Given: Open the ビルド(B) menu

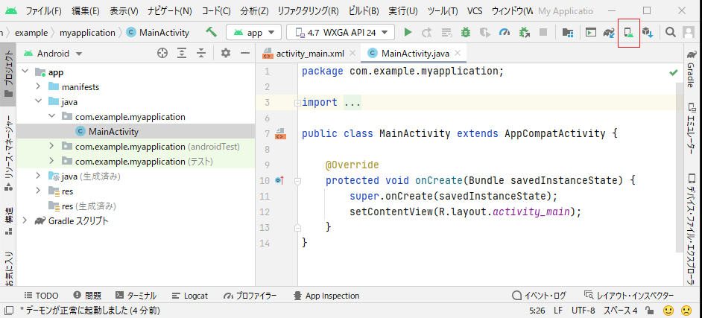Looking at the screenshot, I should click(362, 10).
